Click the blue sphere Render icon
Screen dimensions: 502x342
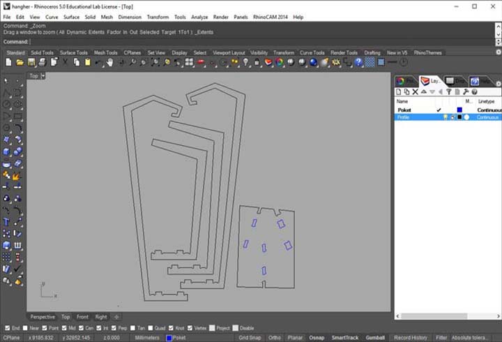314,62
